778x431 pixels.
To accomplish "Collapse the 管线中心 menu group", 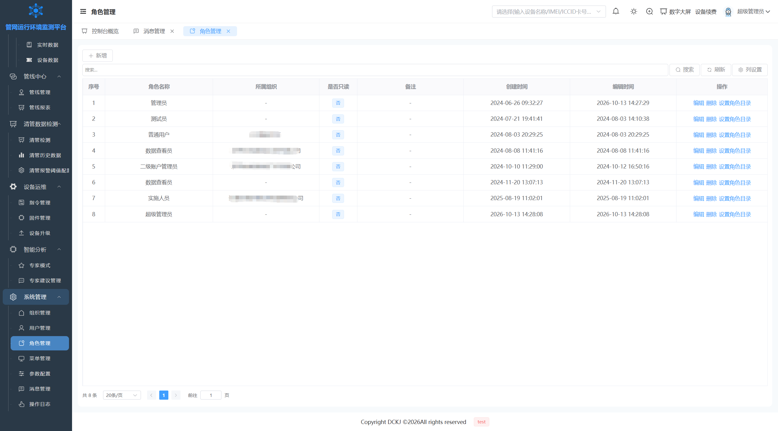I will (36, 76).
